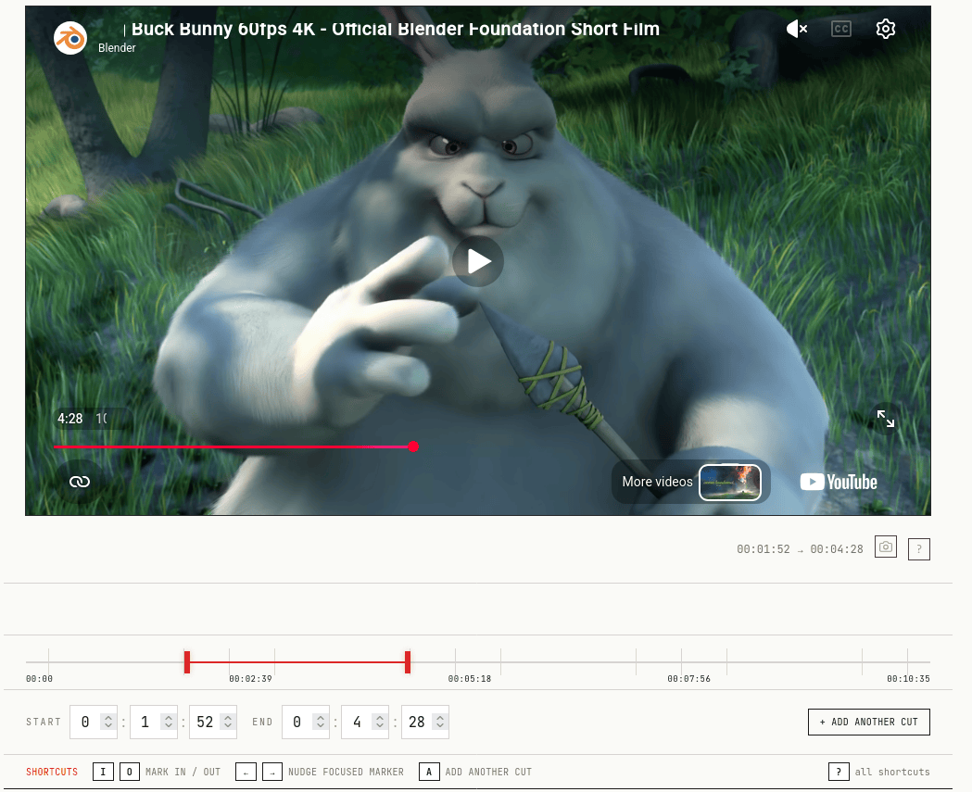
Task: Focus the START minutes field showing 1
Action: [x=154, y=722]
